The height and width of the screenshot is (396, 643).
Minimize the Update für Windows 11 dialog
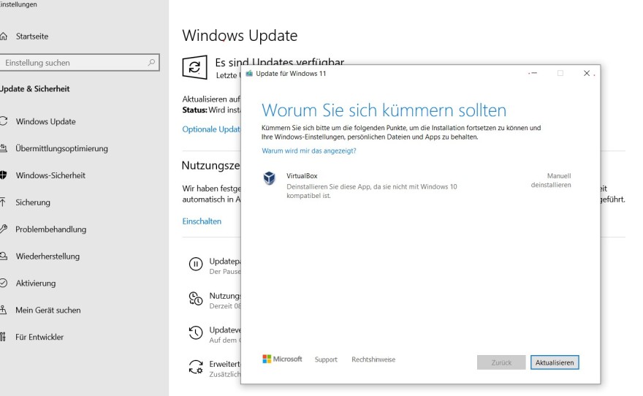click(533, 73)
